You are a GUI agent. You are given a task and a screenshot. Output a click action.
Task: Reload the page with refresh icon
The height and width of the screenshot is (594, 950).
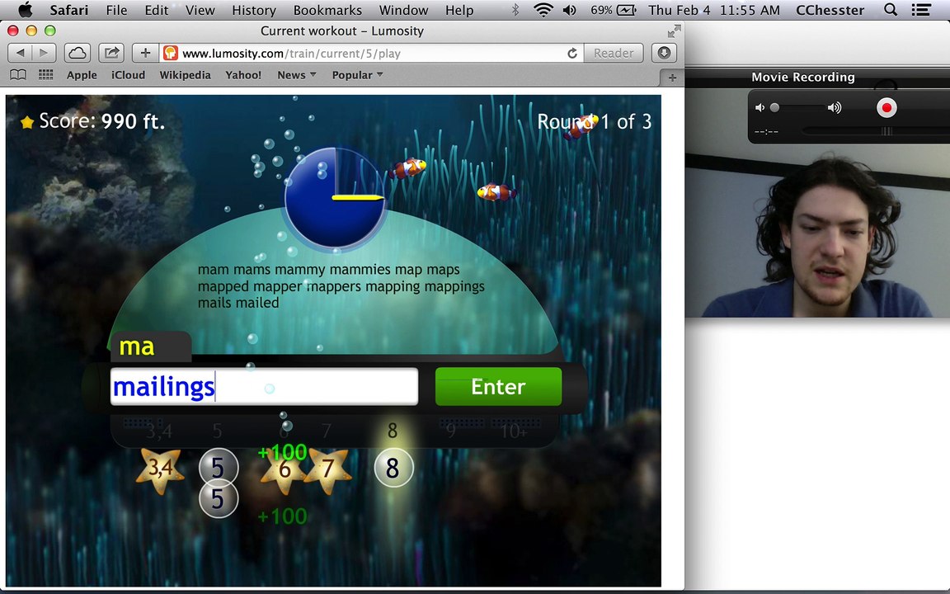pos(572,54)
